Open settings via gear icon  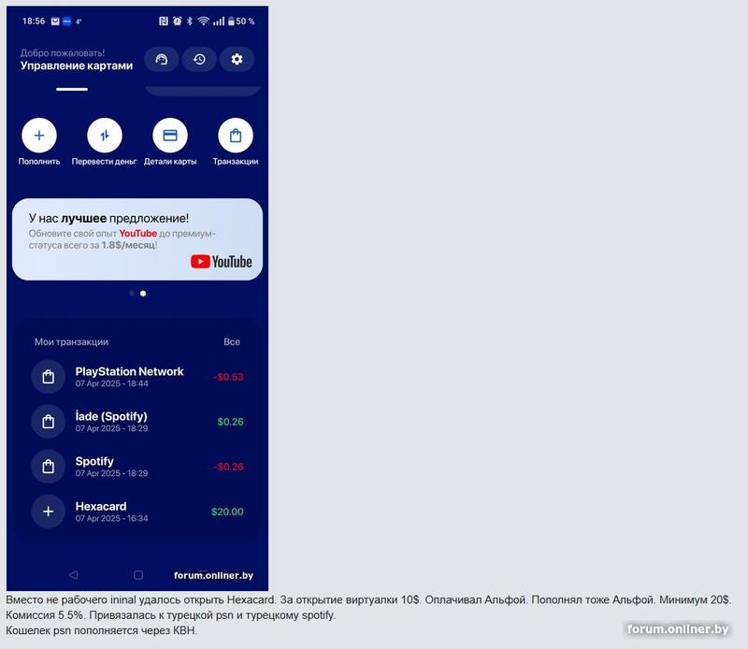click(x=237, y=59)
